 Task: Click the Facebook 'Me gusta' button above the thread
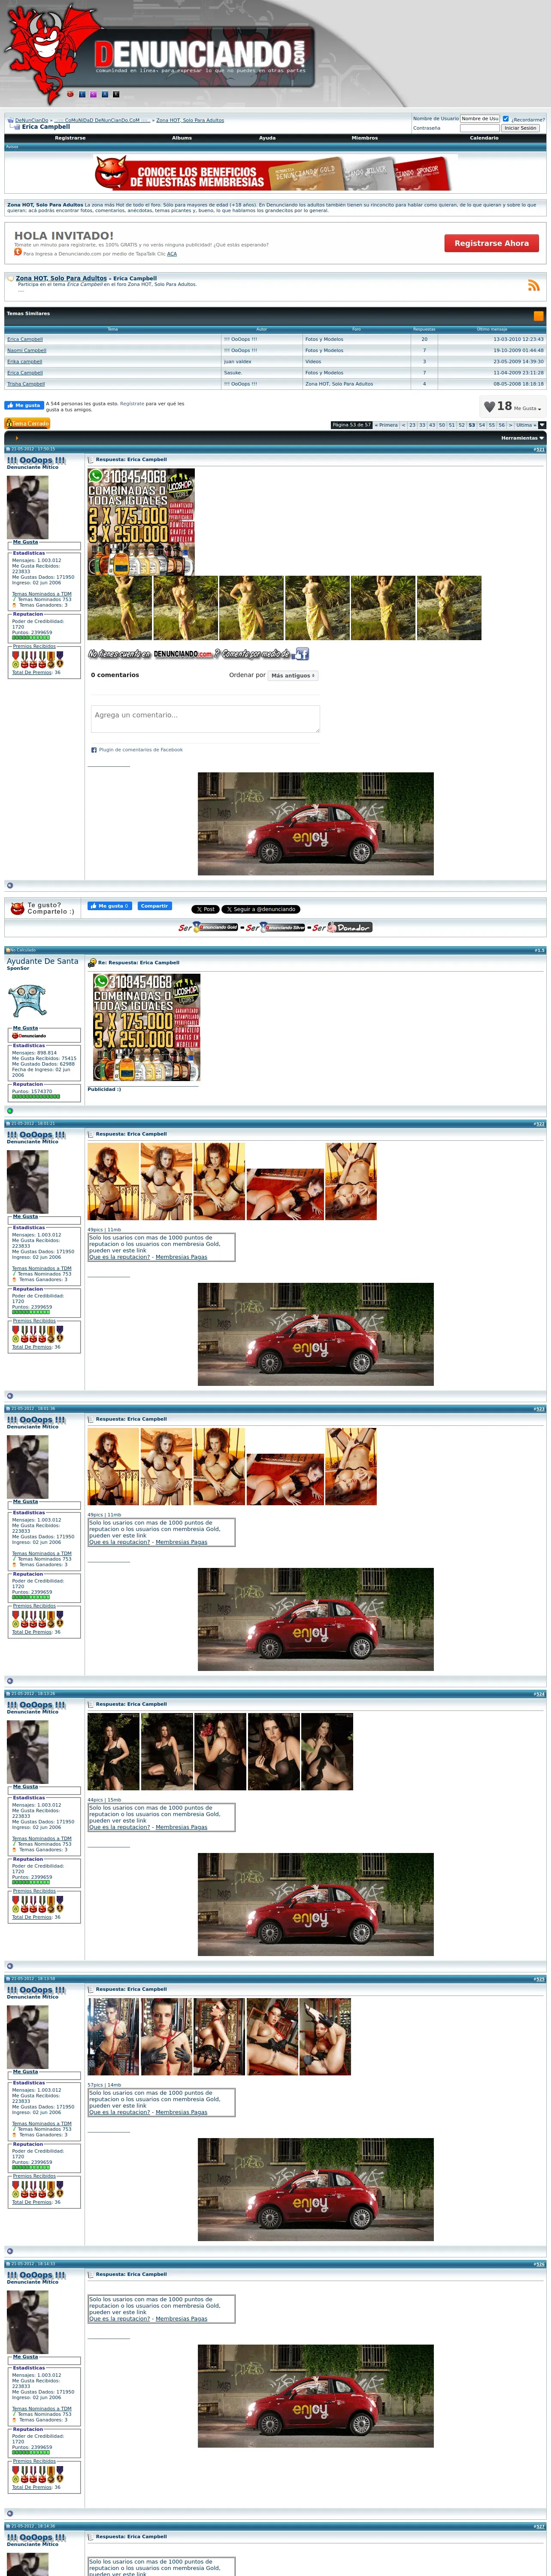point(23,405)
